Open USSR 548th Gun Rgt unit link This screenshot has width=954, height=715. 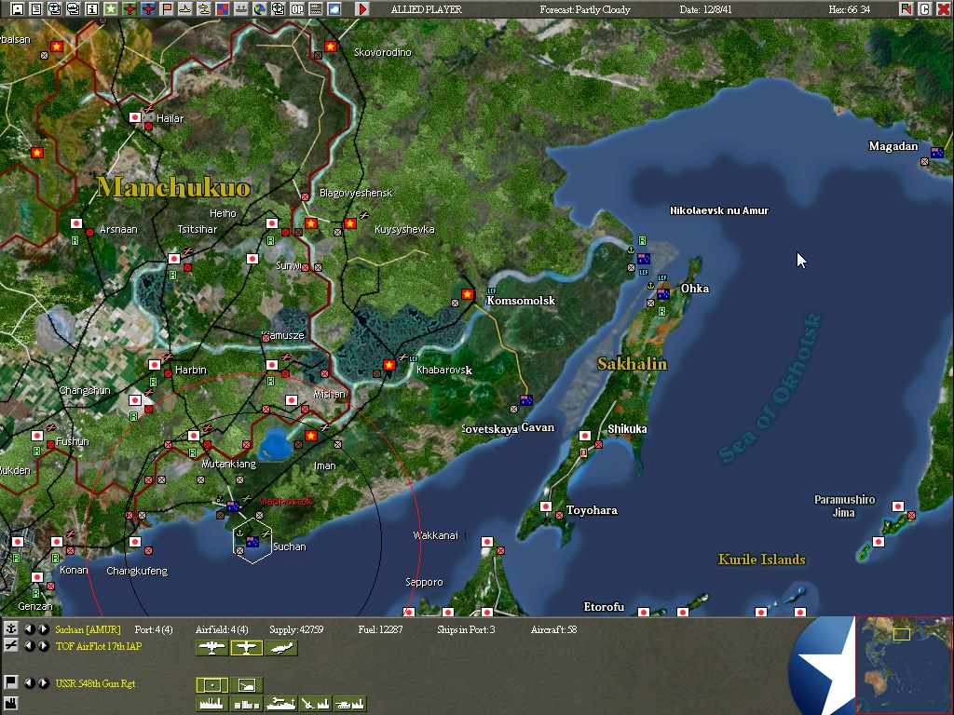[95, 683]
